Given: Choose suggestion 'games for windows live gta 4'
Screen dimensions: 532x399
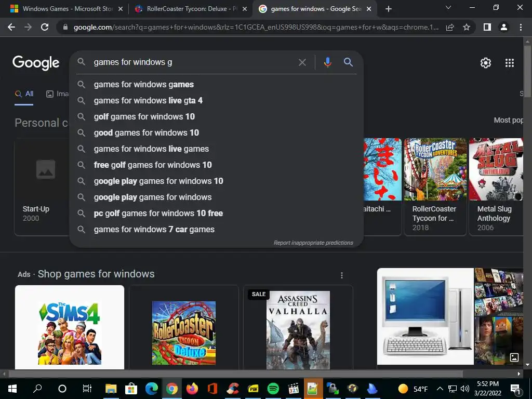Looking at the screenshot, I should 217,100.
